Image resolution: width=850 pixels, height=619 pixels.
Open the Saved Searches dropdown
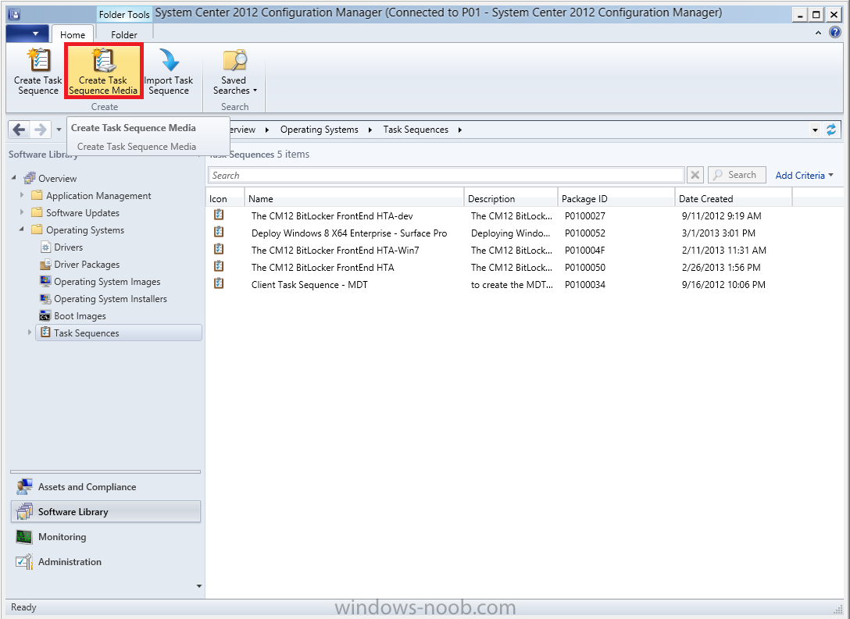[x=234, y=72]
